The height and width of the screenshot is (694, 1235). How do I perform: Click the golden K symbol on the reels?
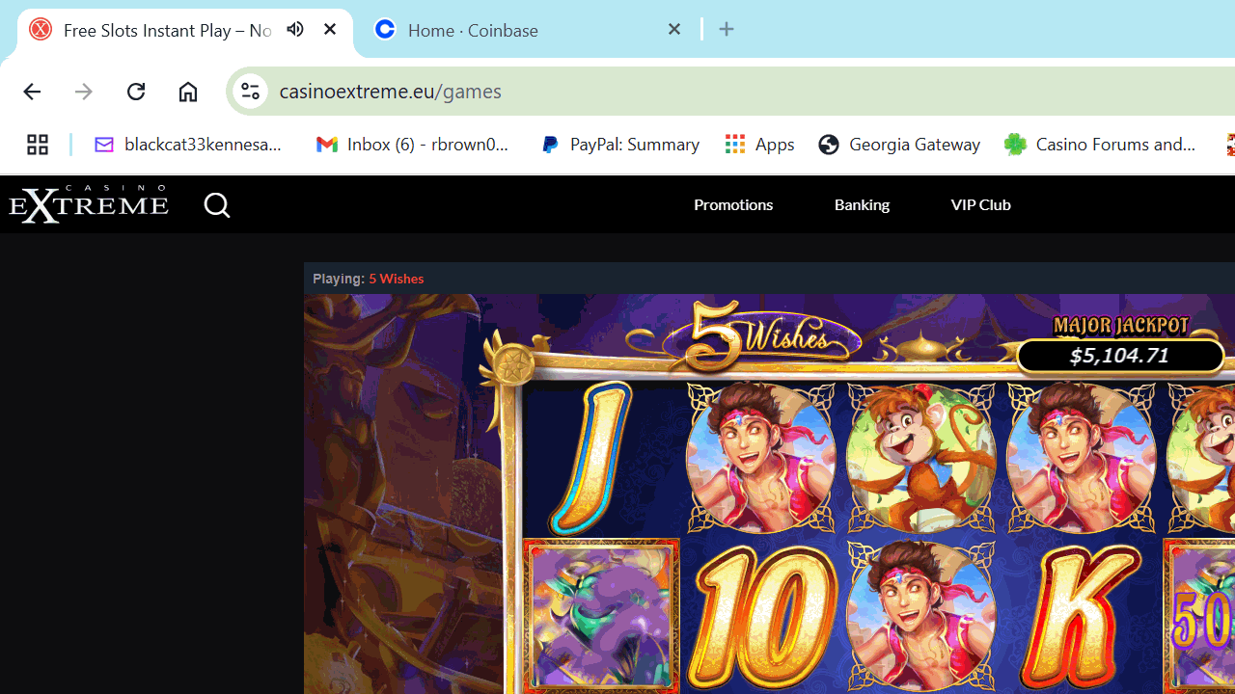tap(1082, 617)
